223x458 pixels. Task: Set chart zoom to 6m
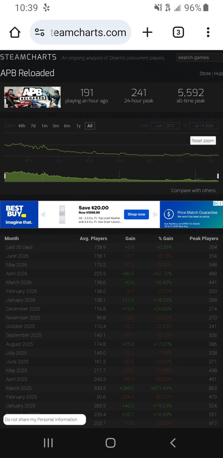[67, 126]
